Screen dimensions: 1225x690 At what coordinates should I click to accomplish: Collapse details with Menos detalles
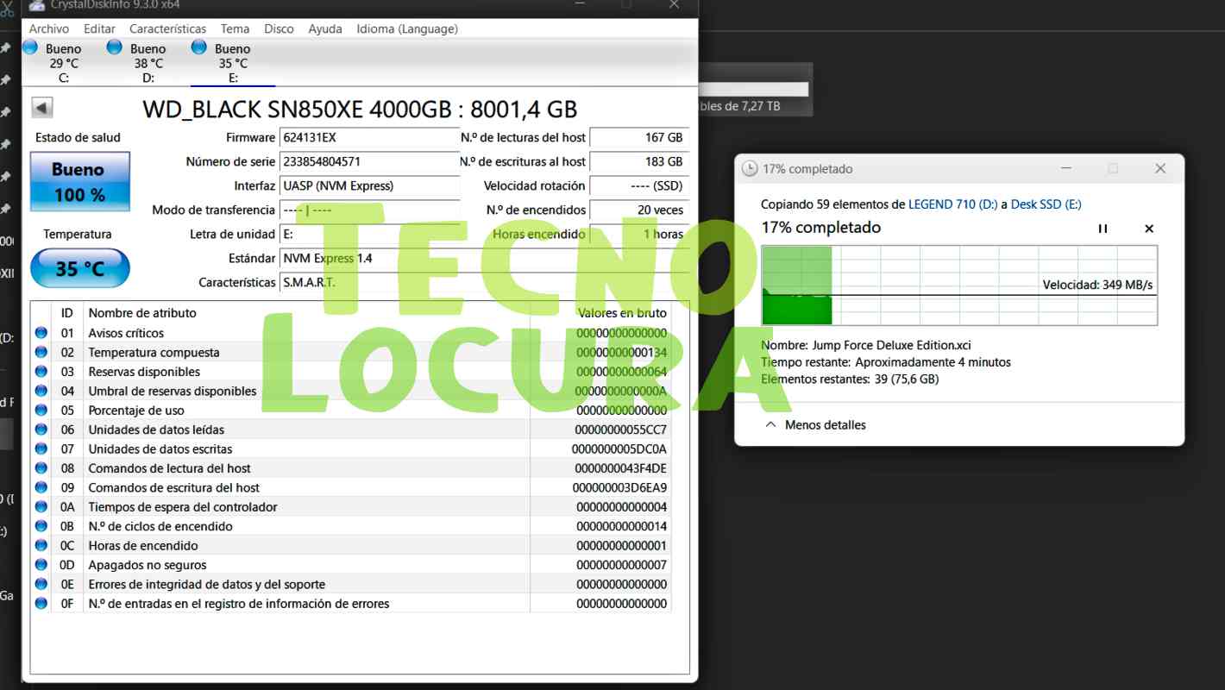(x=815, y=424)
